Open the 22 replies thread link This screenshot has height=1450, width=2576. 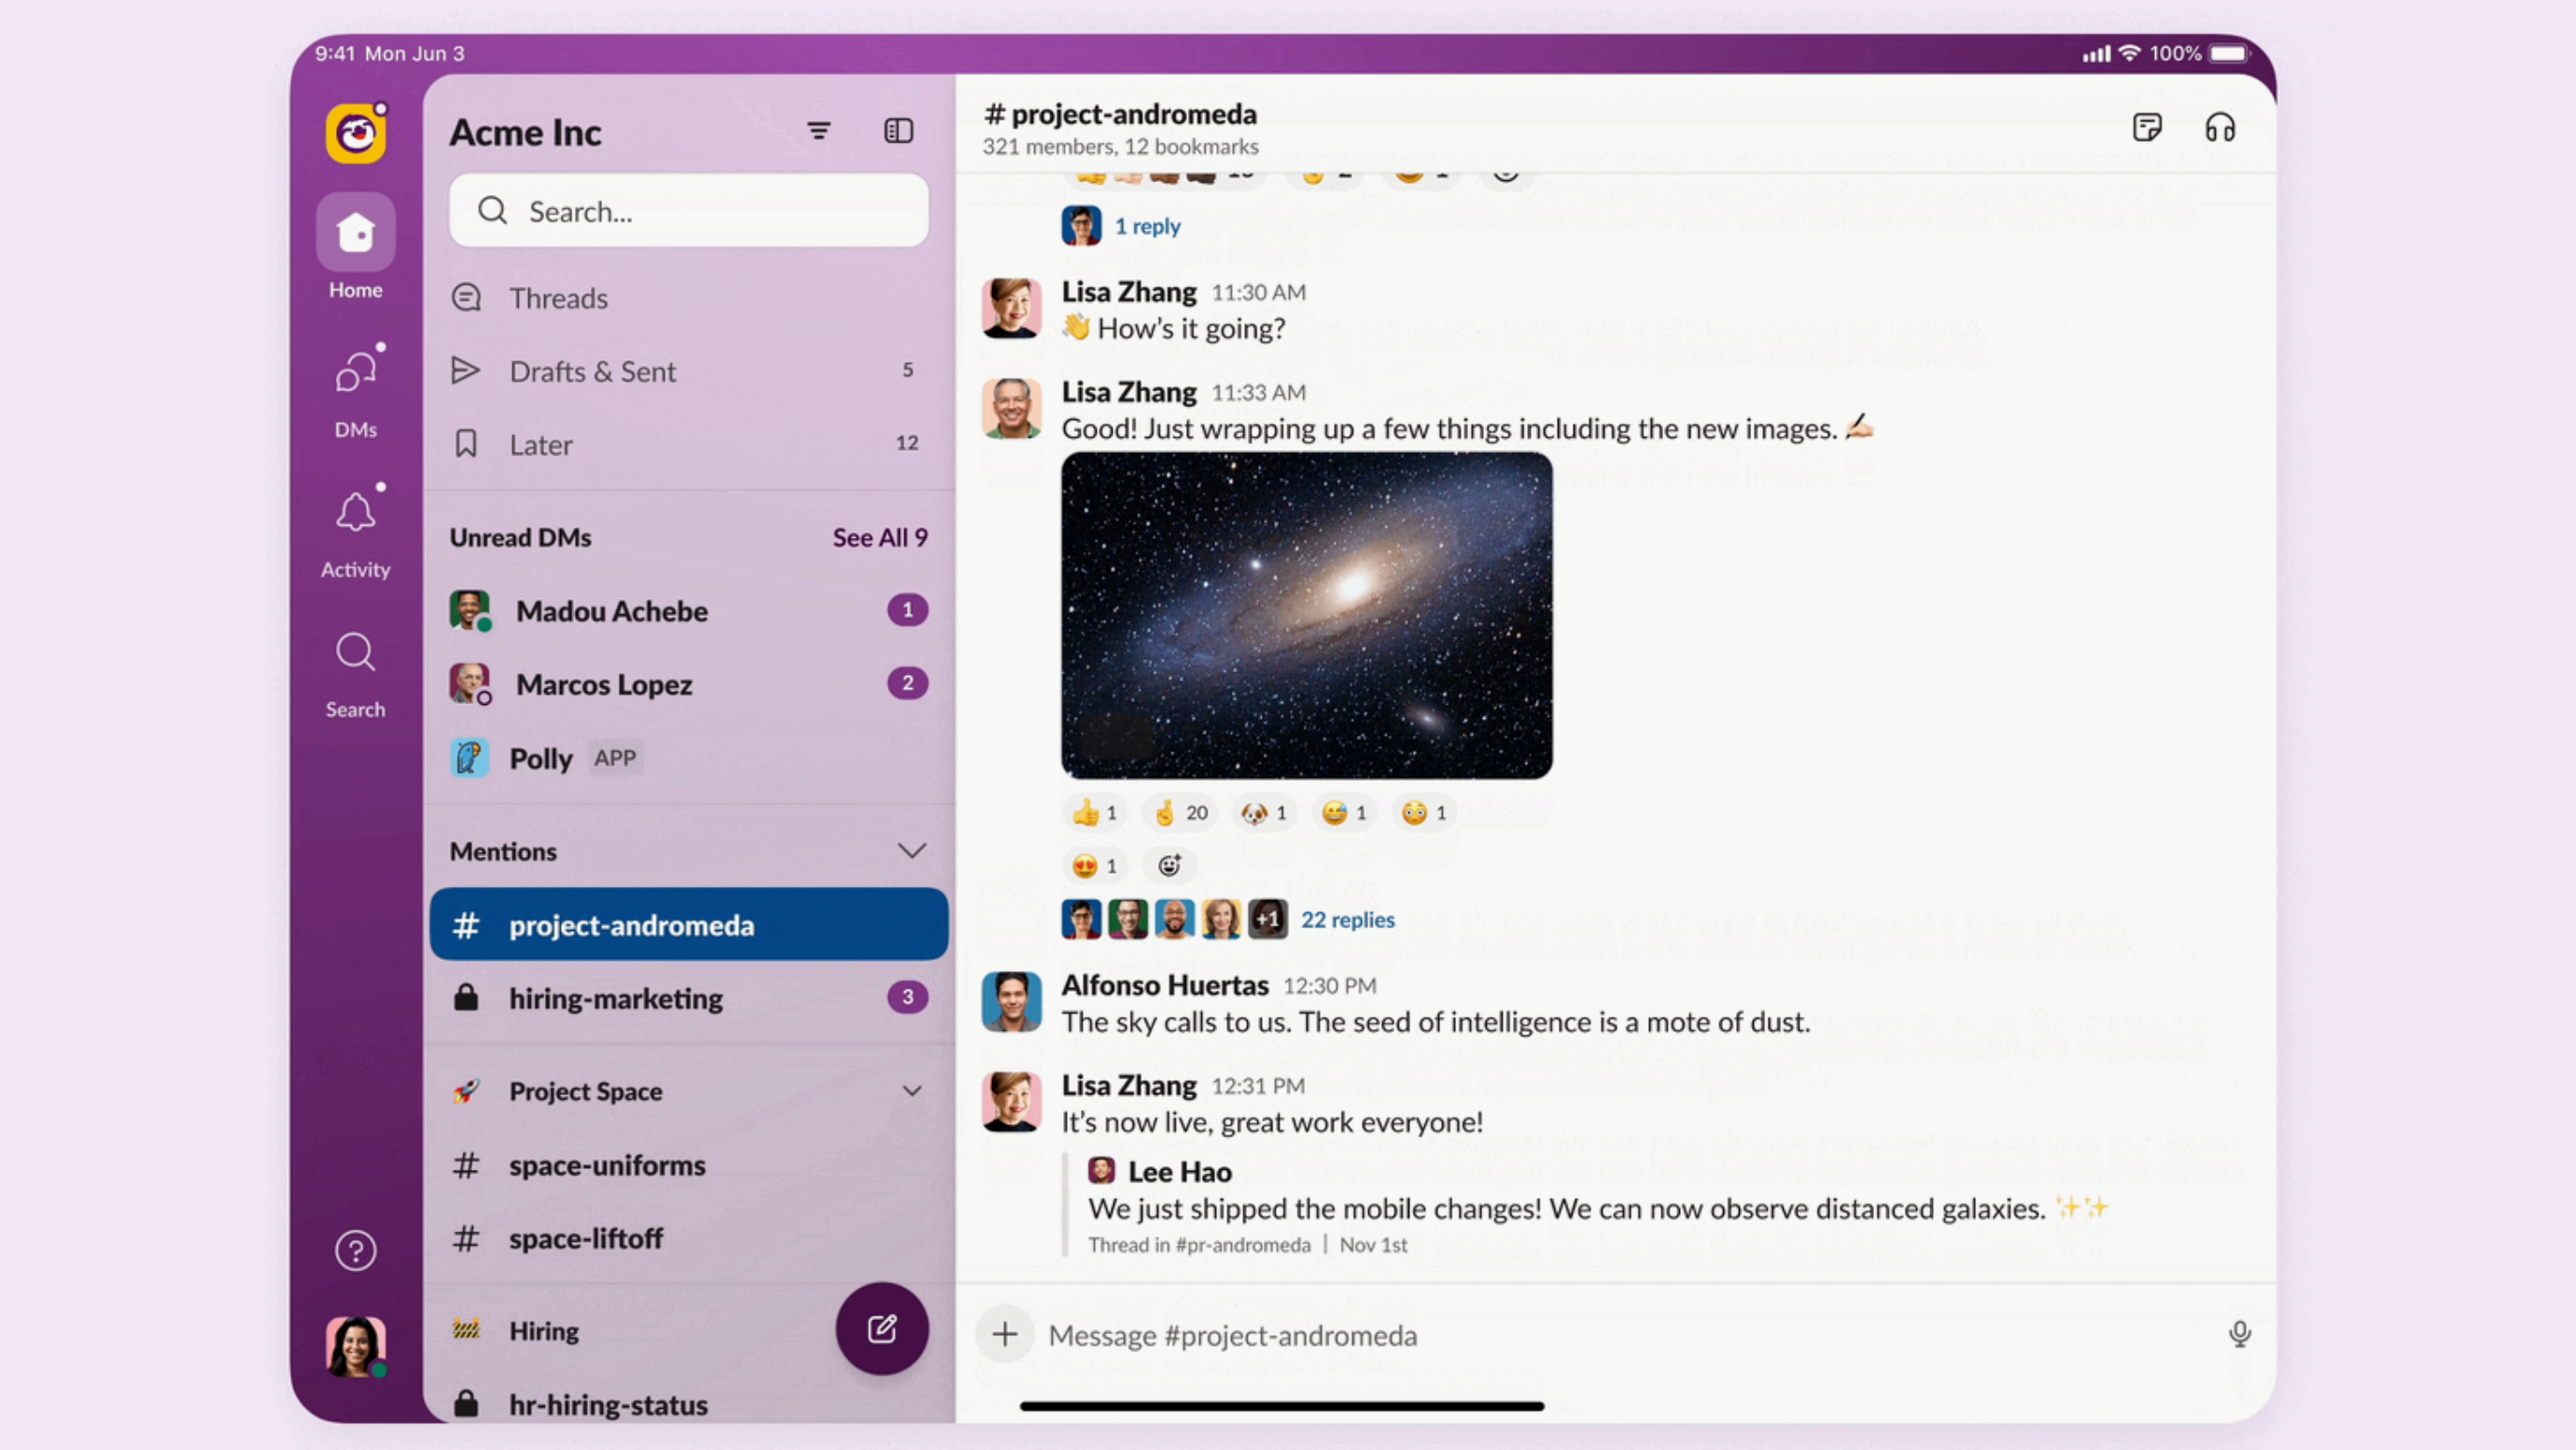pyautogui.click(x=1346, y=920)
